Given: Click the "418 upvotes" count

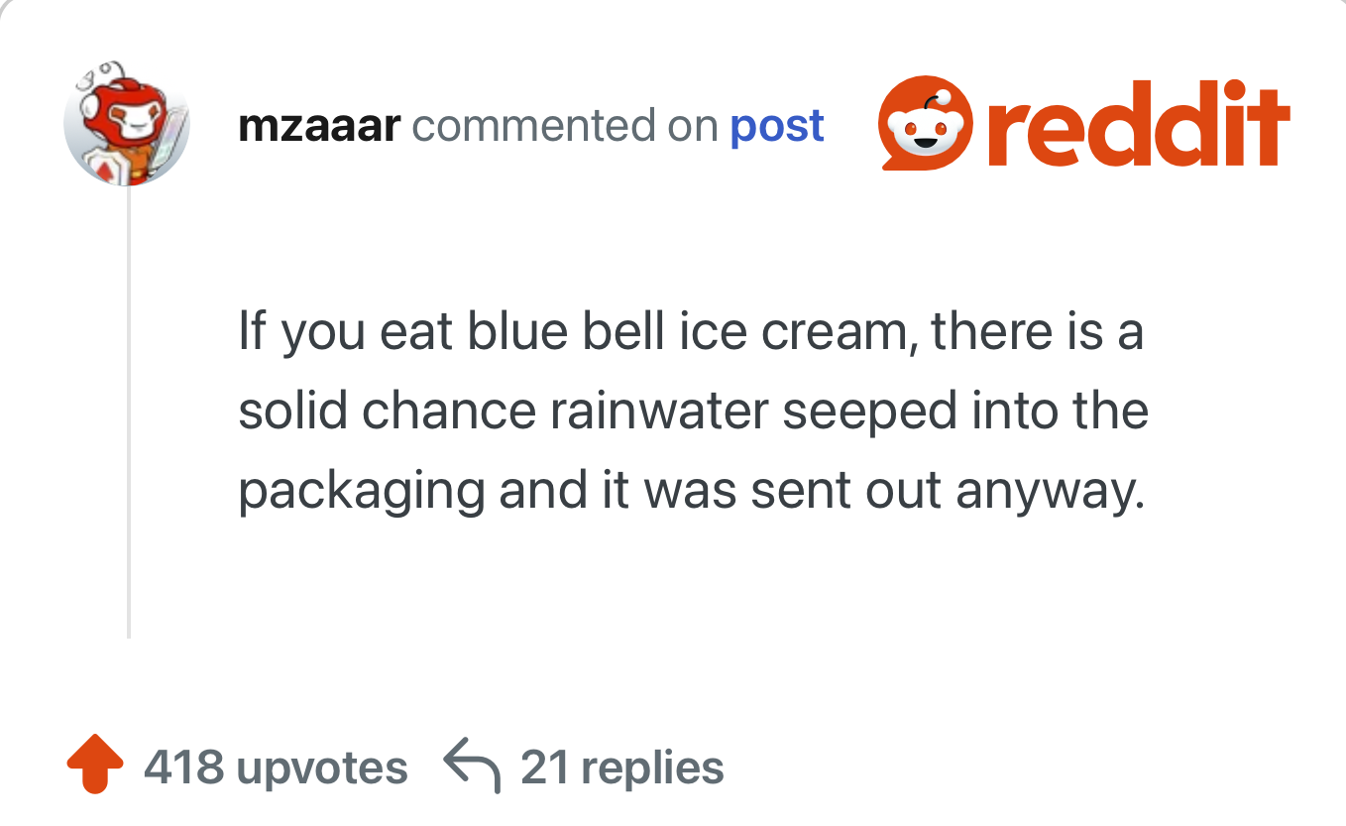Looking at the screenshot, I should pyautogui.click(x=276, y=768).
